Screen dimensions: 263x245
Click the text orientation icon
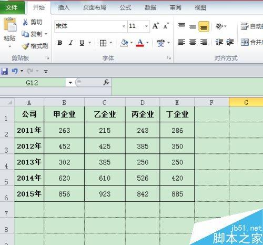tap(219, 26)
